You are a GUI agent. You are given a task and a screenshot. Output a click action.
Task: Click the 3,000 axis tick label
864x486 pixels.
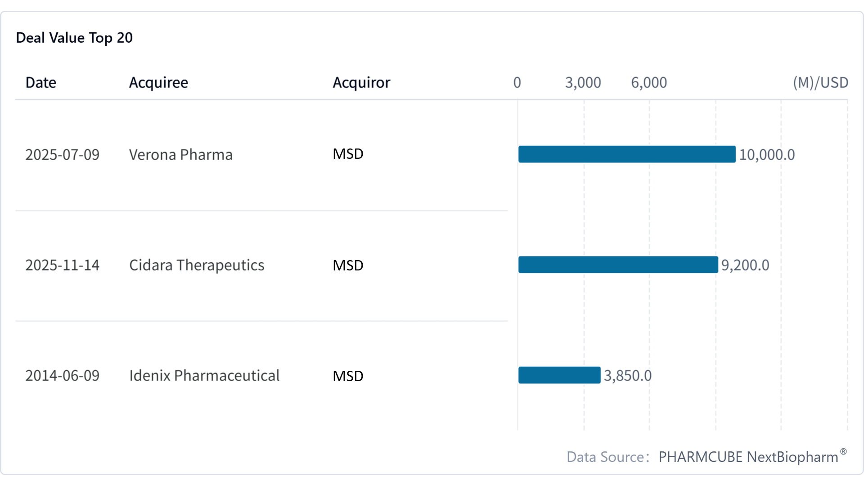[583, 83]
